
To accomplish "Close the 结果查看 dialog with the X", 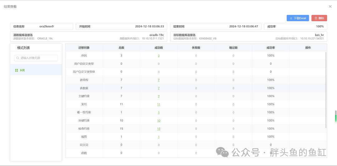I will click(x=330, y=6).
